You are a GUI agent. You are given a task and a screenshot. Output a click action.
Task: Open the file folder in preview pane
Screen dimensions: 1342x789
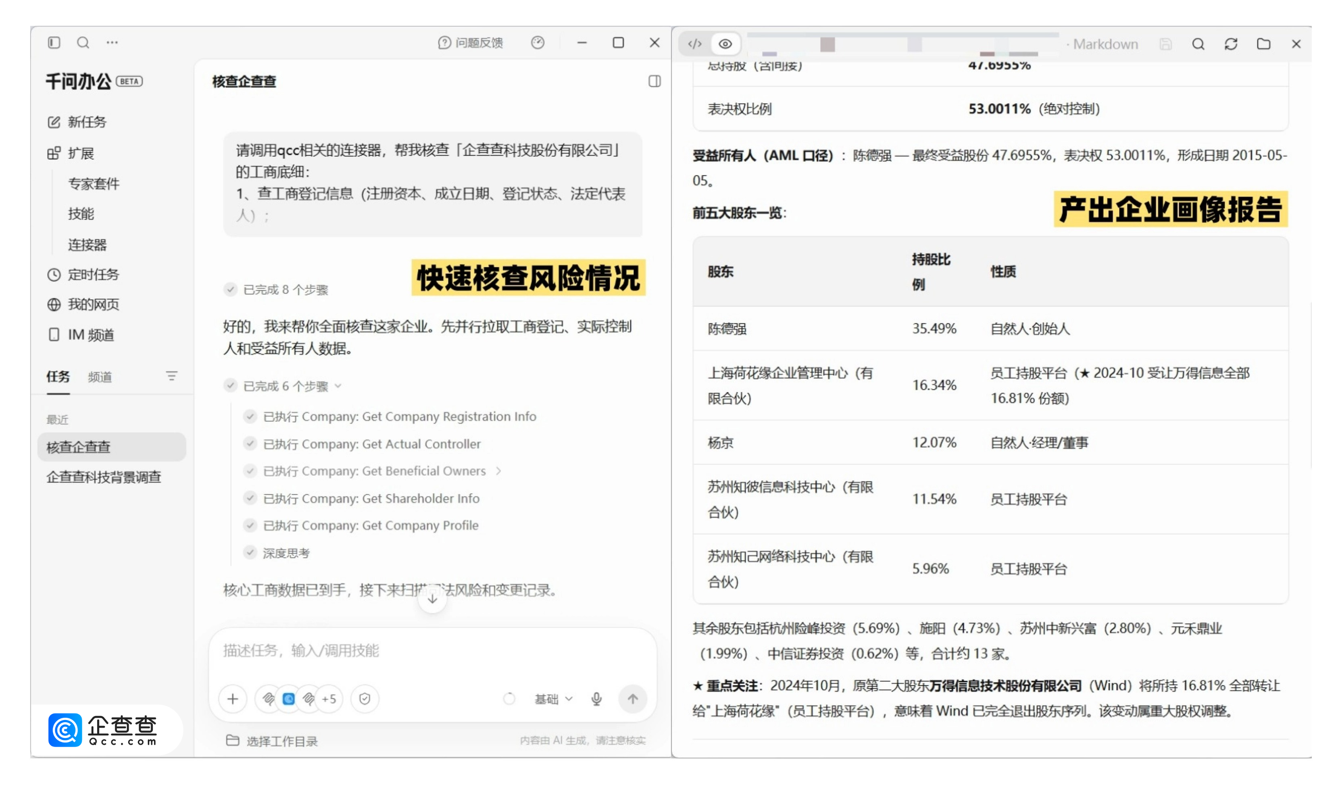(x=1264, y=44)
